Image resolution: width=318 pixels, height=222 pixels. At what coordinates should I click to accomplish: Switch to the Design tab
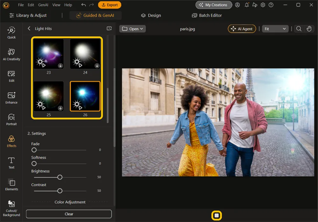coord(151,15)
